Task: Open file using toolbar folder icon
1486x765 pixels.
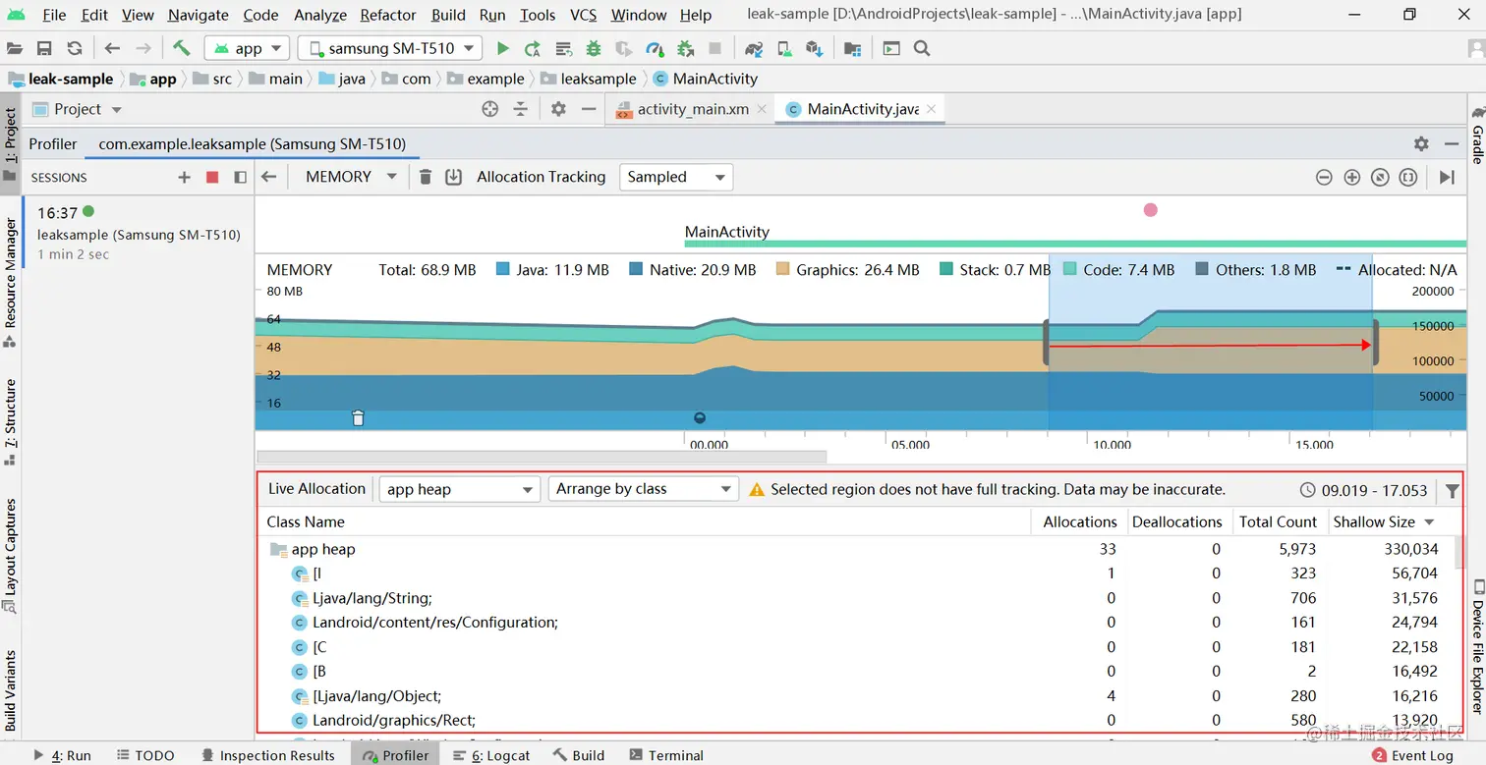Action: pos(15,48)
